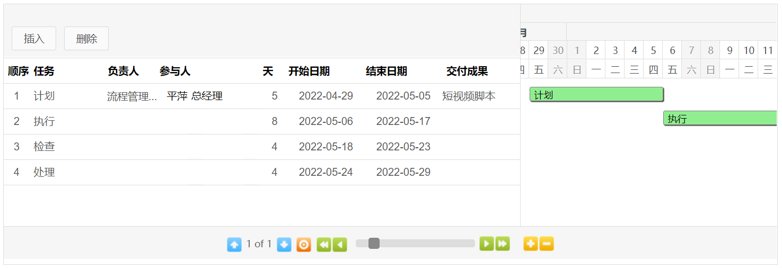Image resolution: width=782 pixels, height=269 pixels.
Task: Click the 任务 column header
Action: [44, 71]
